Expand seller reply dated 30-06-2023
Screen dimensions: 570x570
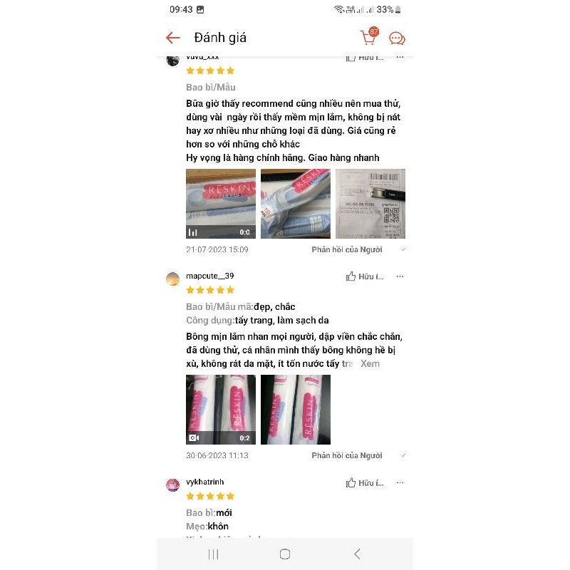coord(358,455)
